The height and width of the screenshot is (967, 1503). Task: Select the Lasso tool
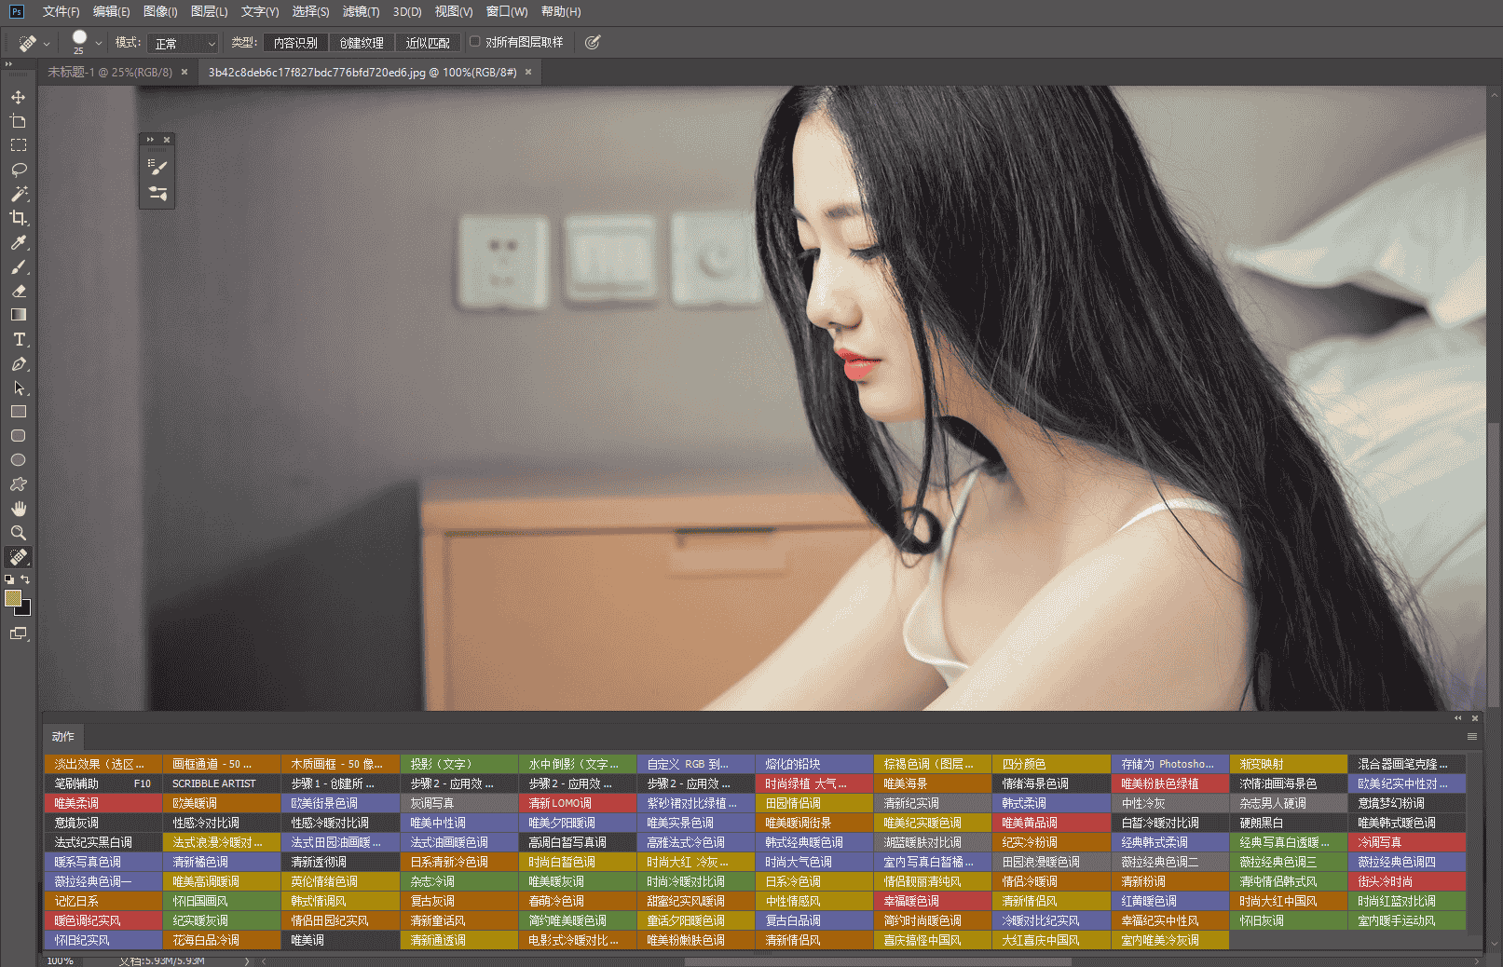point(18,170)
